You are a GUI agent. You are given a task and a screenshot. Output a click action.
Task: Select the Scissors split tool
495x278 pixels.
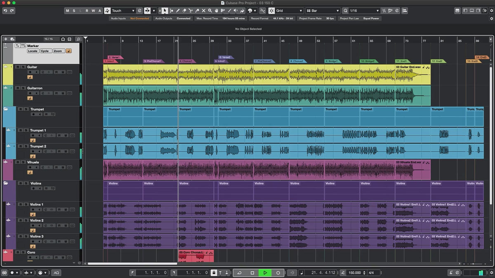click(x=191, y=11)
